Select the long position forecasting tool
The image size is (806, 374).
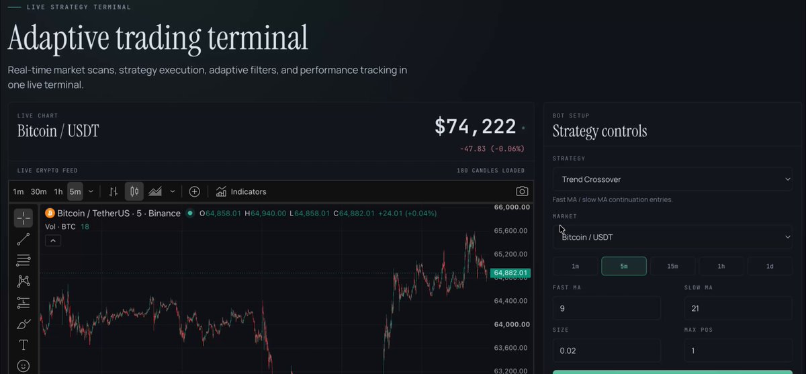click(x=24, y=303)
